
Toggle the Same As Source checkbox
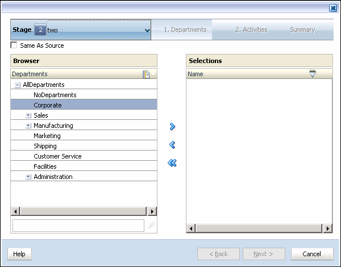(14, 45)
